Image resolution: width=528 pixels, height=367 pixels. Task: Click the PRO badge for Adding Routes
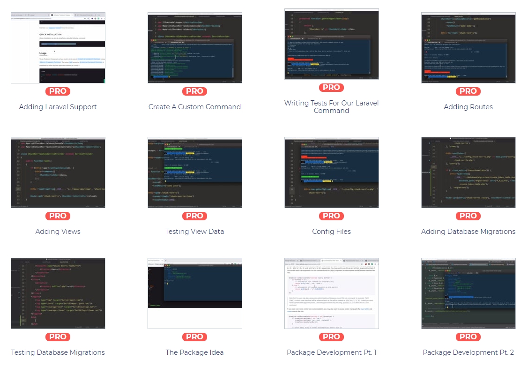468,91
